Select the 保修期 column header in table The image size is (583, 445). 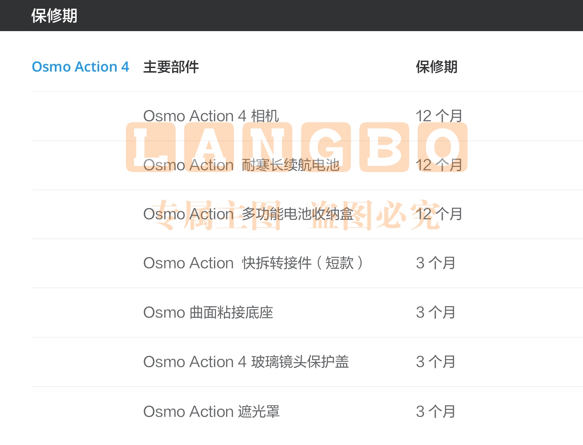[436, 67]
